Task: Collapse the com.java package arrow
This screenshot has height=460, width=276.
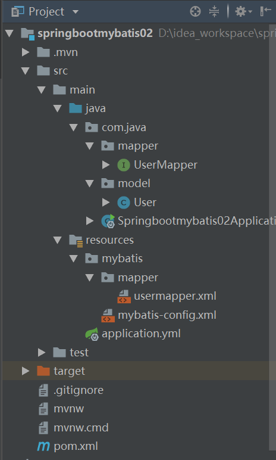Action: tap(74, 128)
